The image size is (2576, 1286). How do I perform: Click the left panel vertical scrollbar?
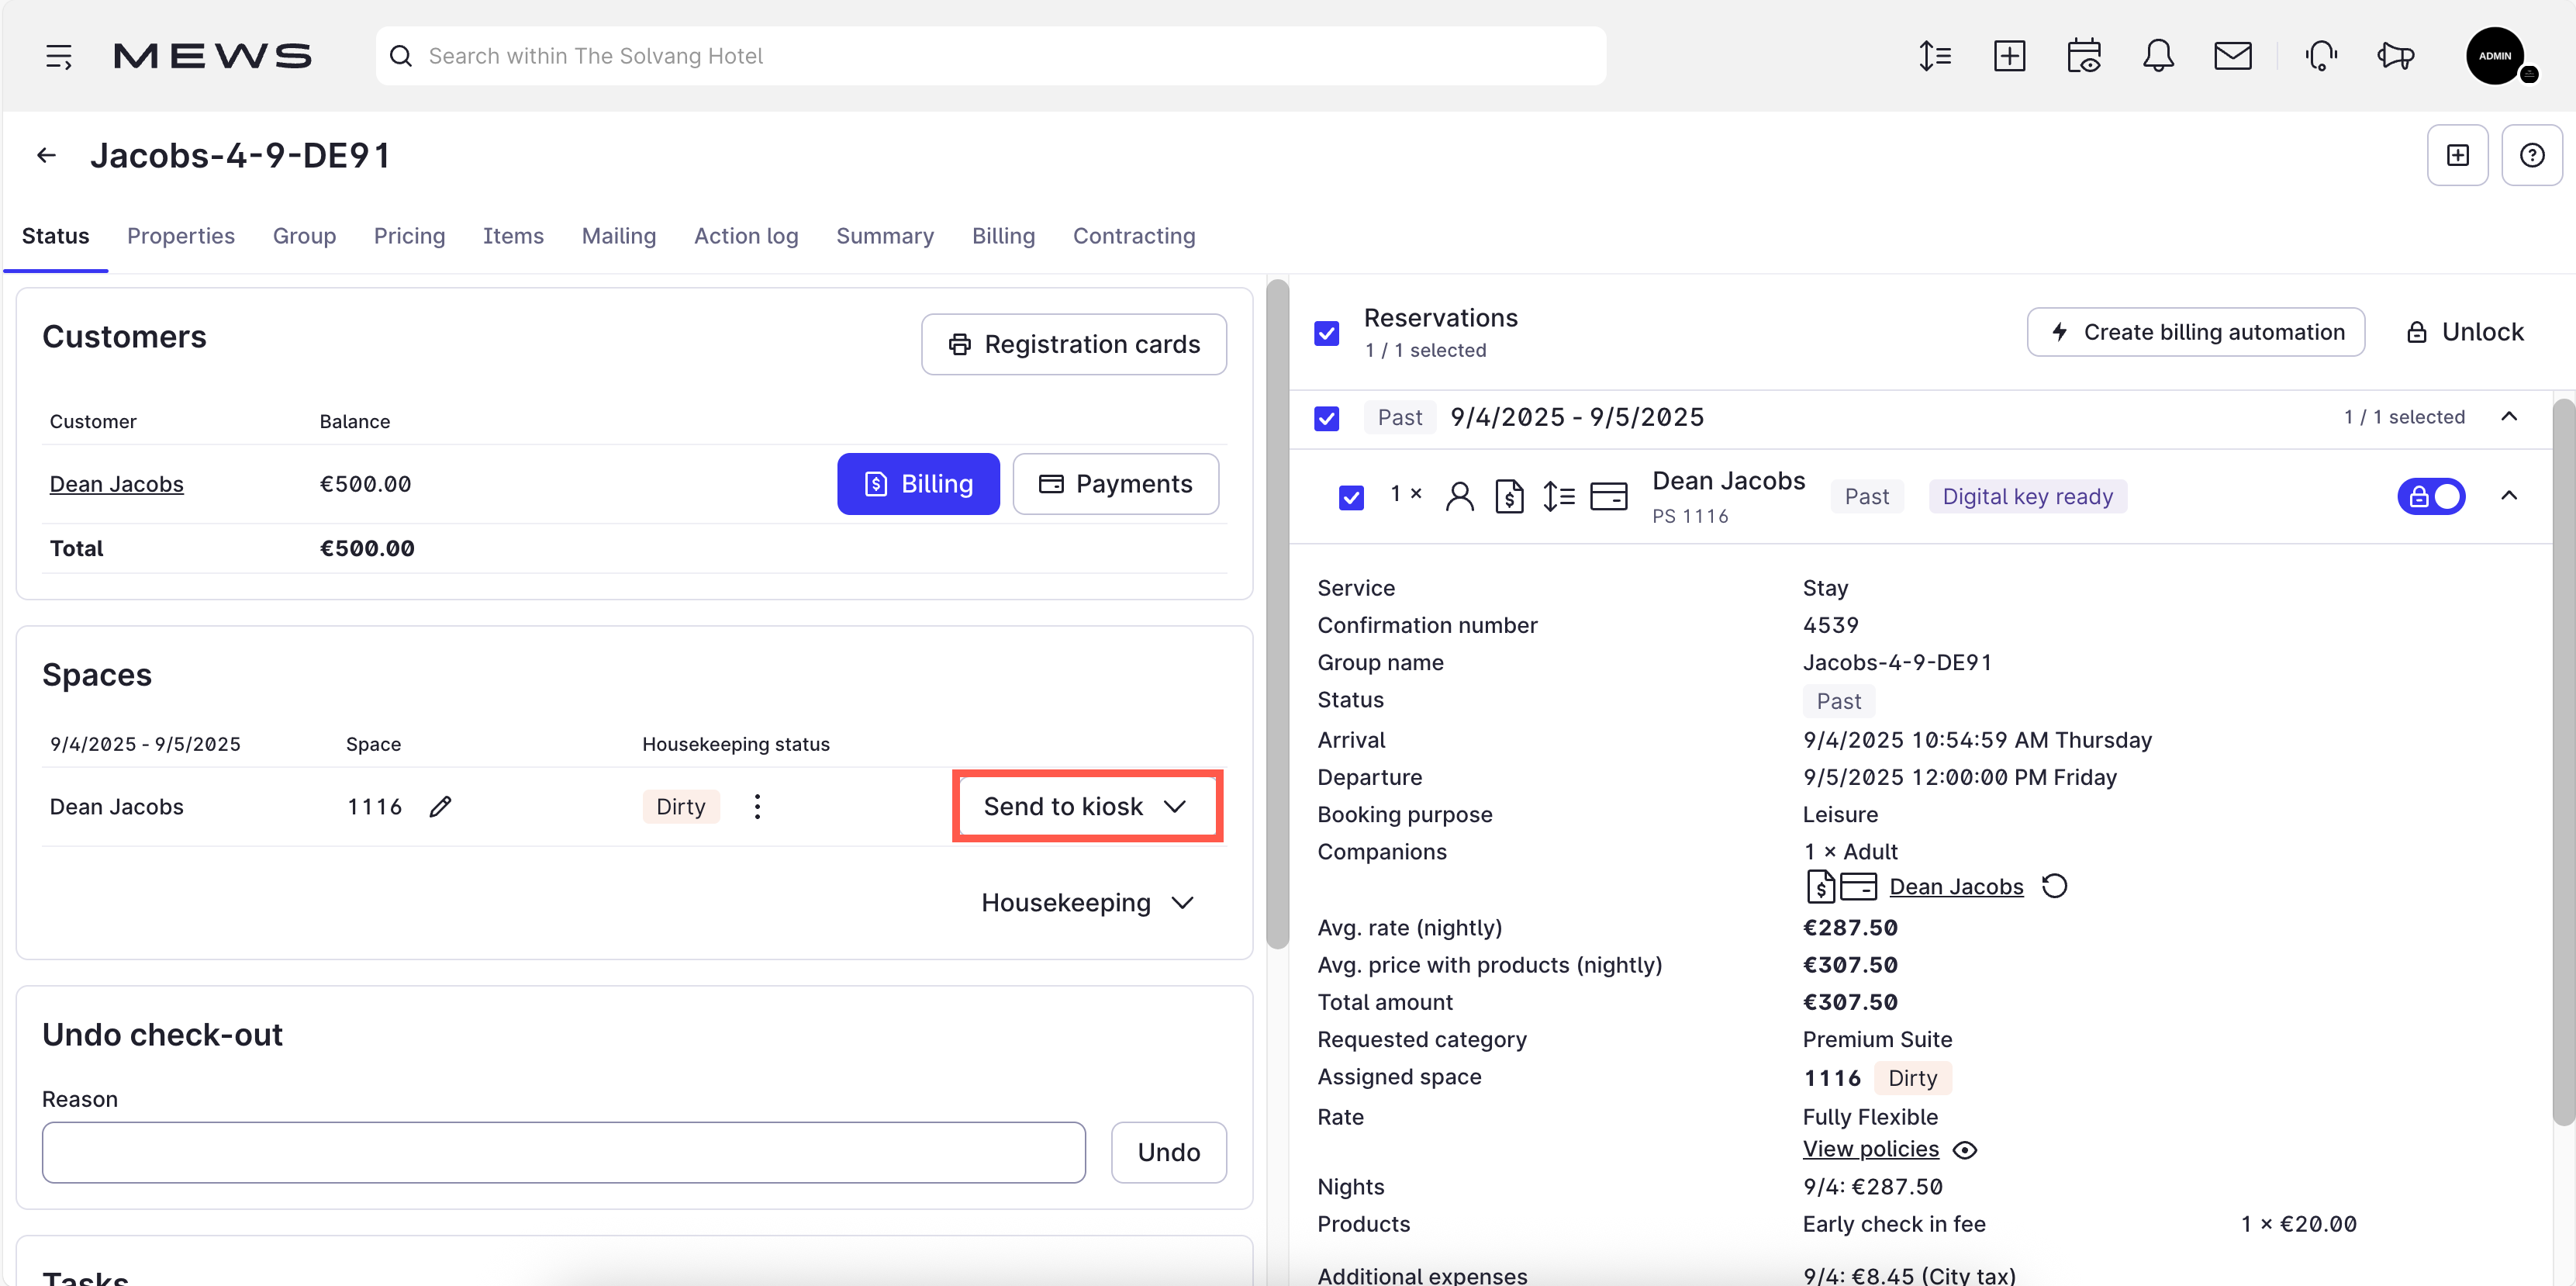pos(1276,614)
